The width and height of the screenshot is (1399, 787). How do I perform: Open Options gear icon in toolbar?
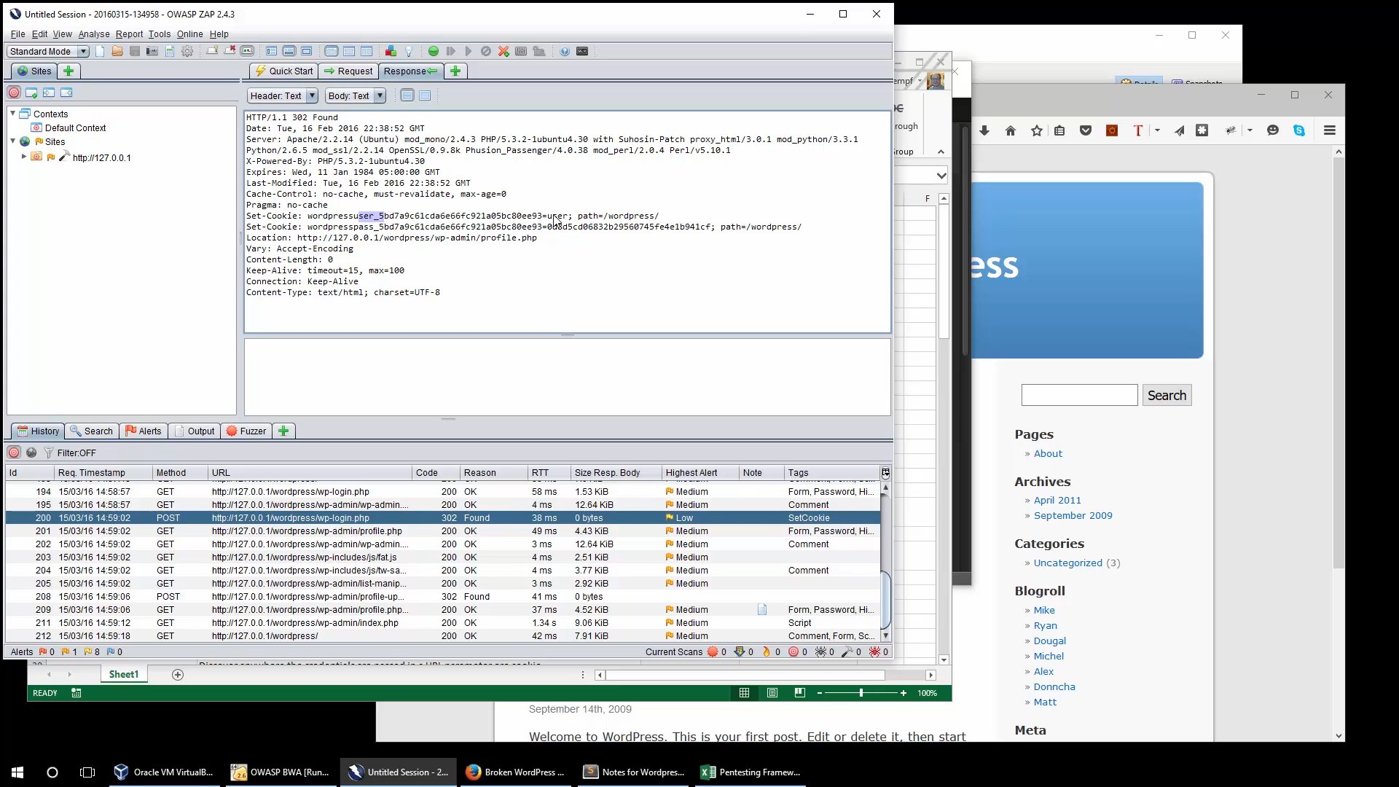point(187,51)
